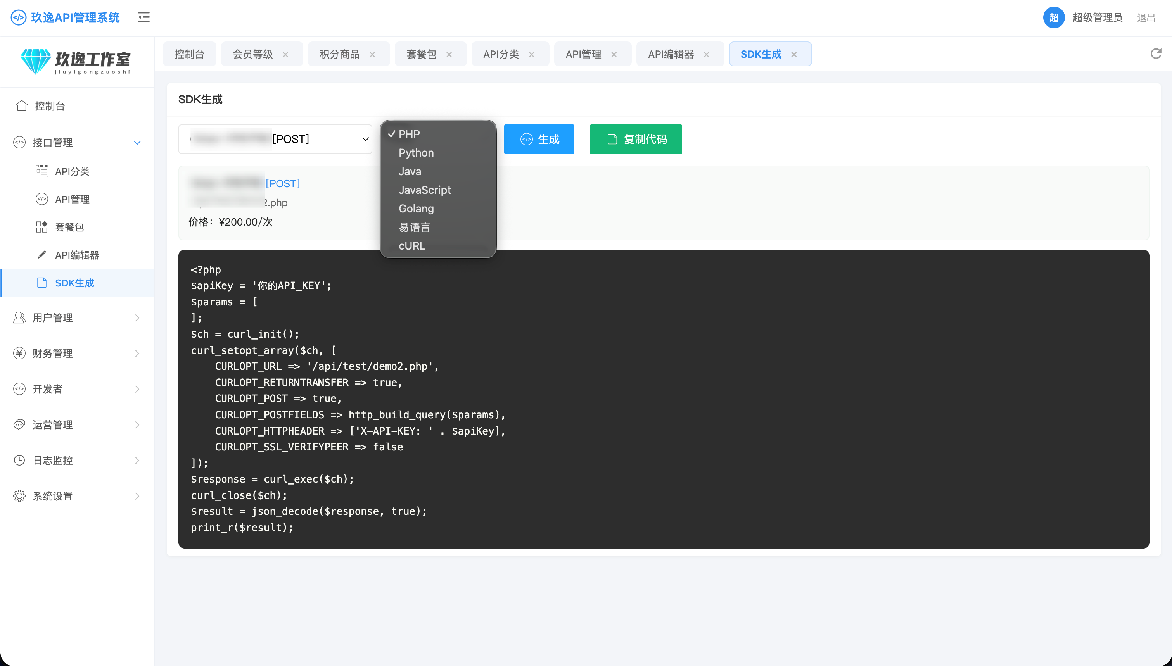Click the API管理 code circle icon

tap(41, 199)
